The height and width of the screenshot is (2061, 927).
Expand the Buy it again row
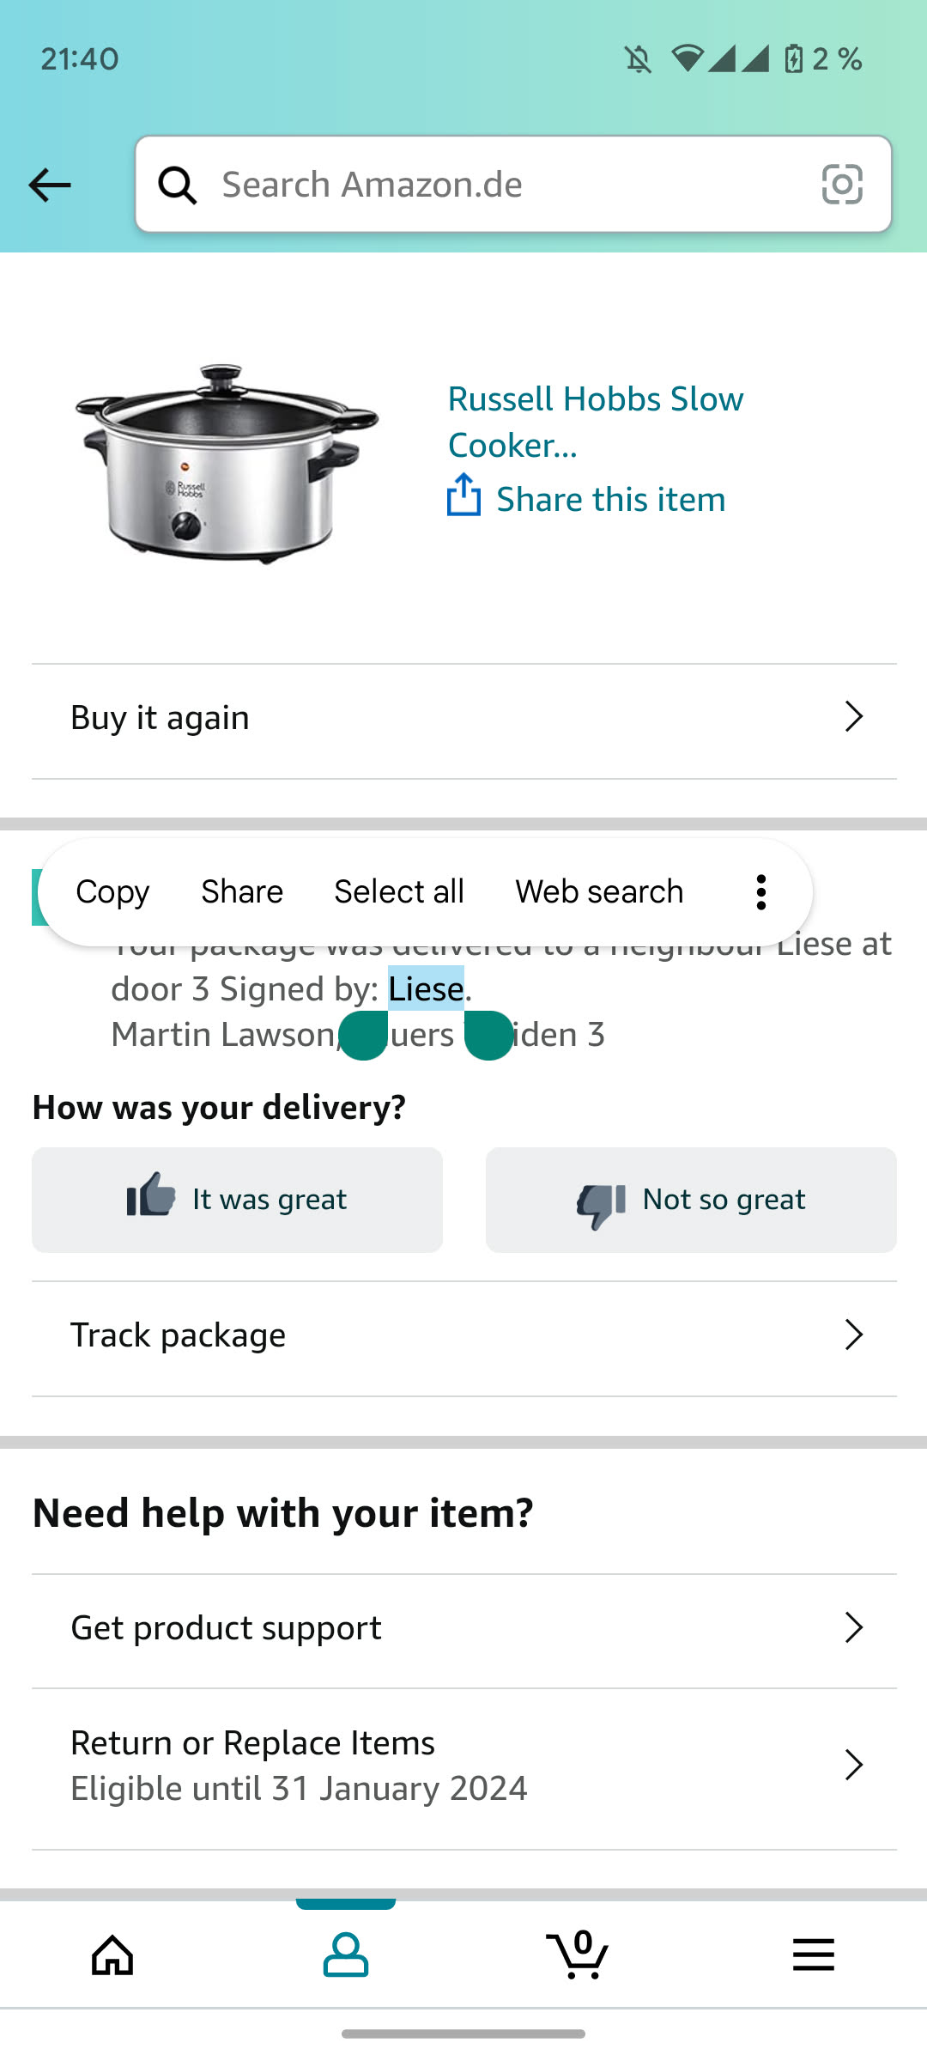463,718
